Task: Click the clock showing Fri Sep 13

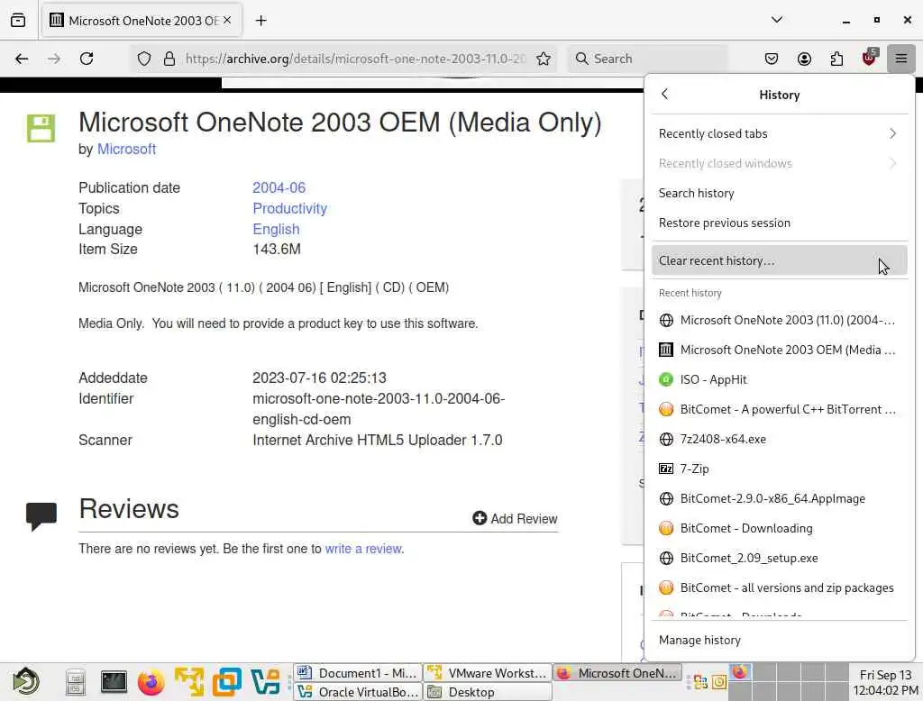Action: [885, 682]
